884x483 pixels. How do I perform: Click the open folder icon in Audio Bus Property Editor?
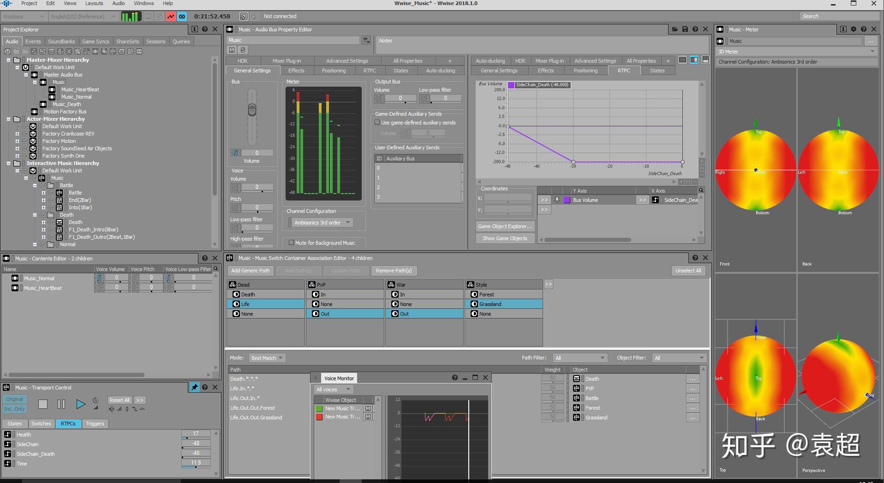tap(675, 29)
